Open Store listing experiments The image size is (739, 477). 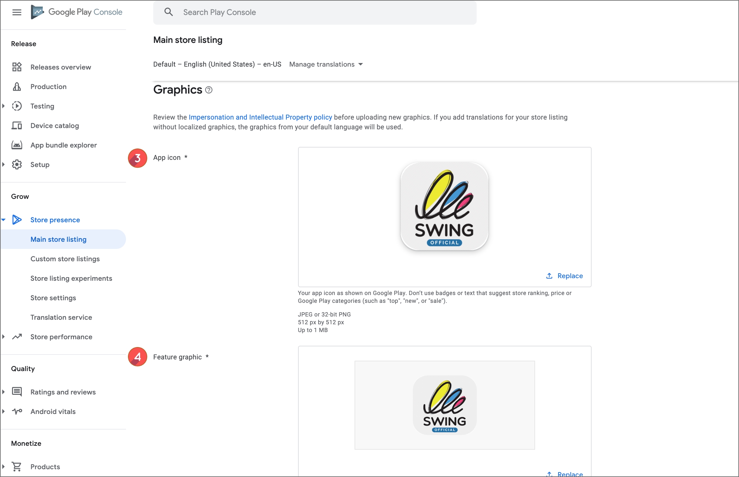click(71, 278)
